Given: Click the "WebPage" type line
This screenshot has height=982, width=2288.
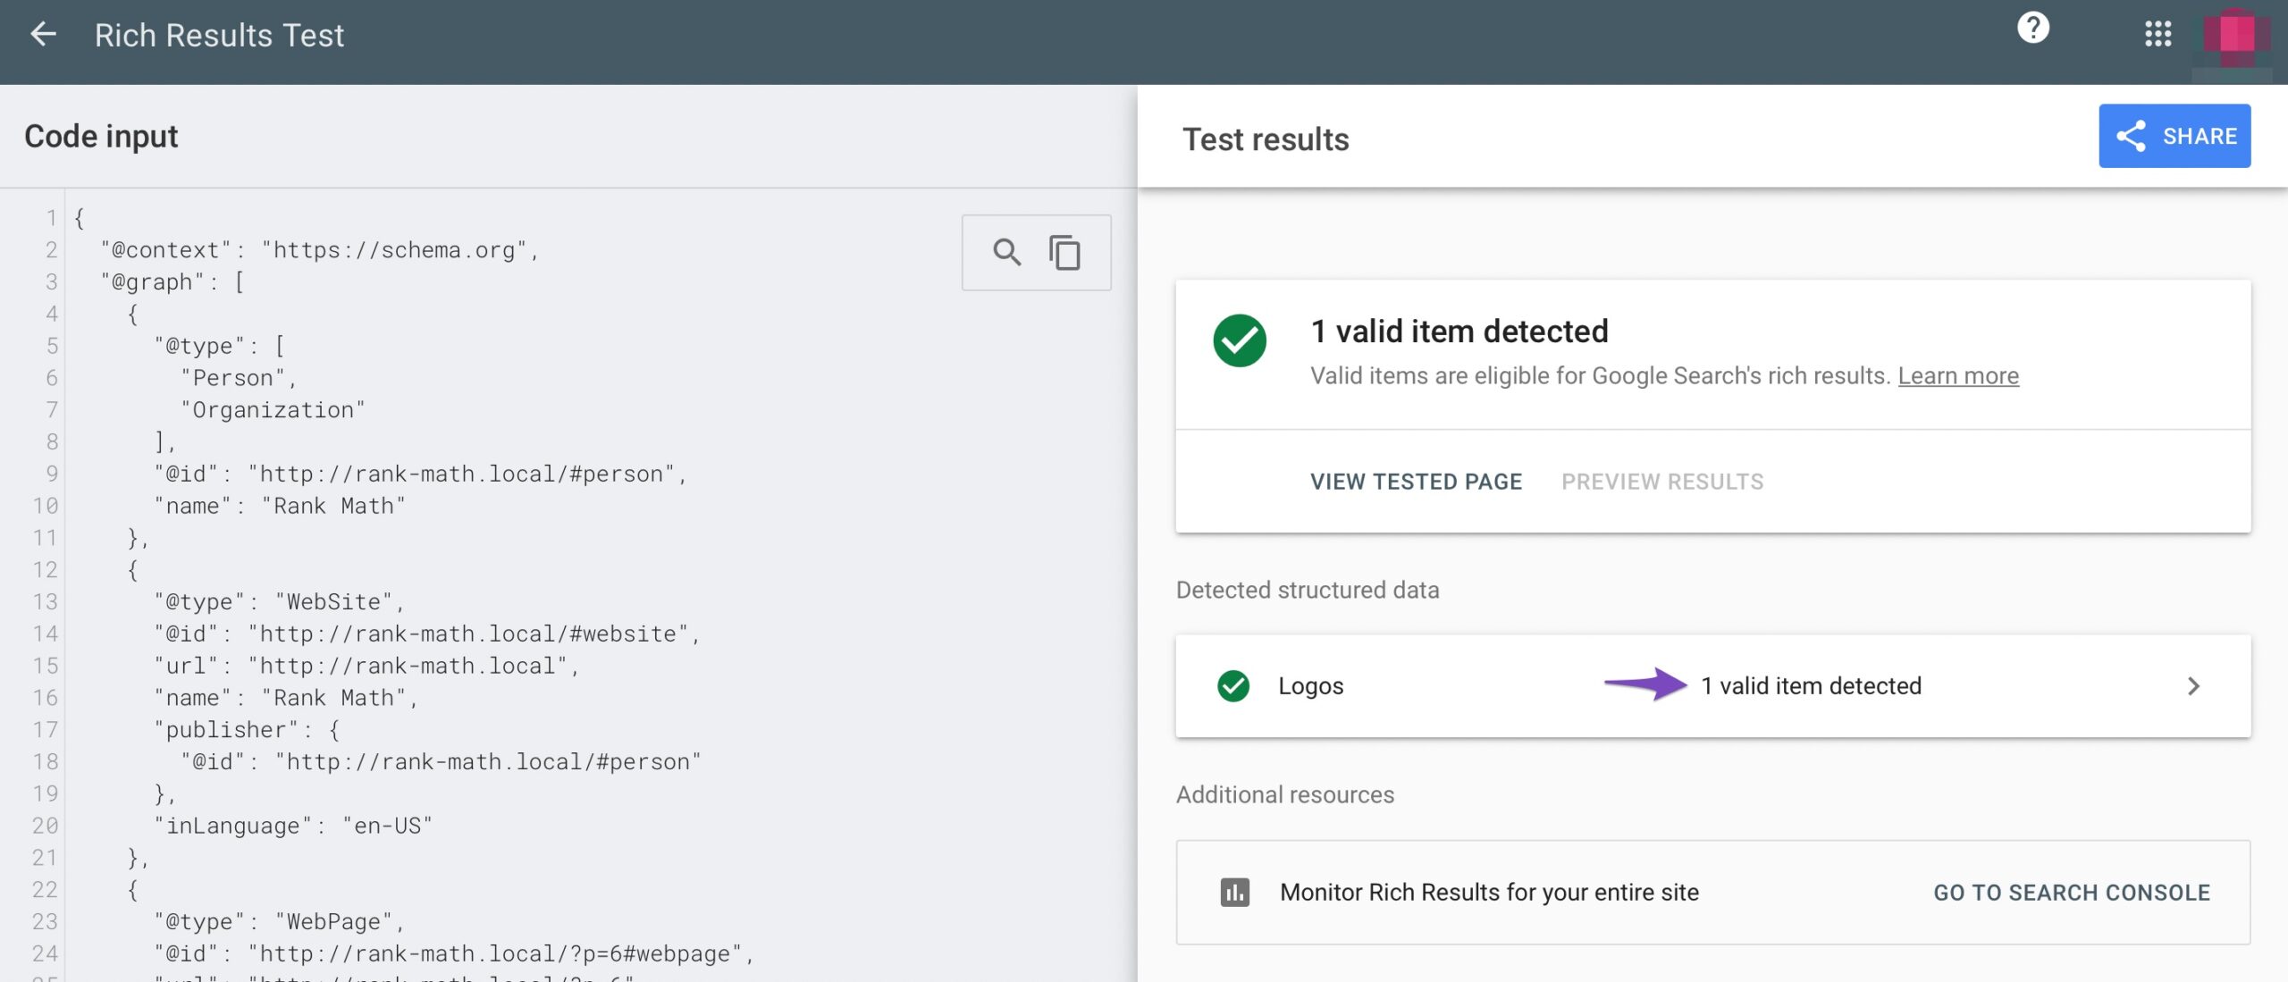Looking at the screenshot, I should point(279,921).
